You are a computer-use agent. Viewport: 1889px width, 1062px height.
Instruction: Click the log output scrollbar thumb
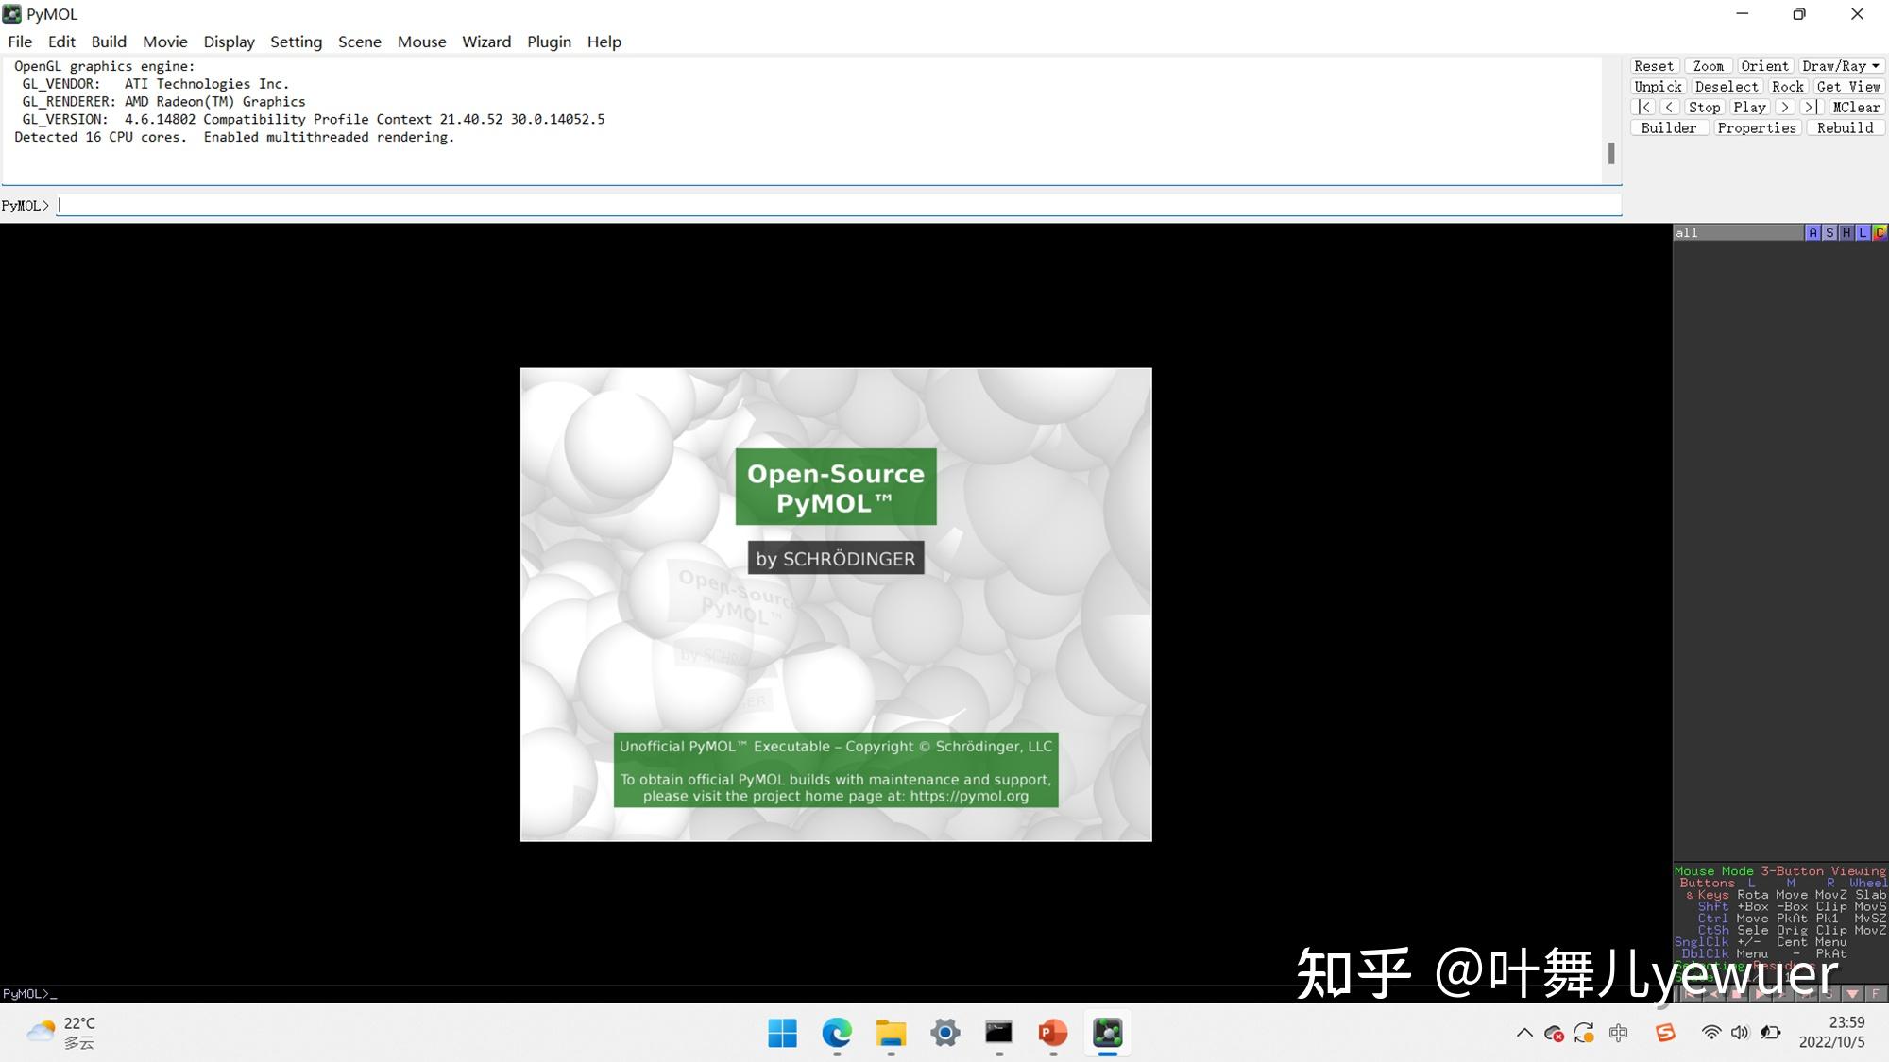click(x=1611, y=153)
